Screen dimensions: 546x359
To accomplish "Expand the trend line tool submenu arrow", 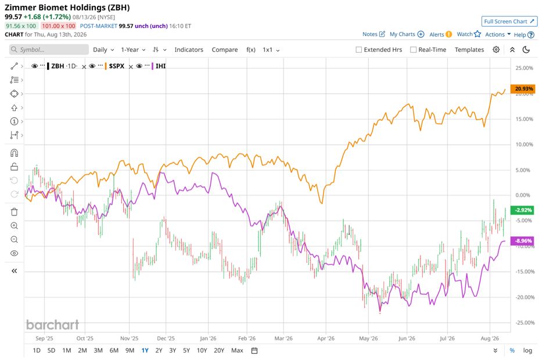I will [x=22, y=66].
